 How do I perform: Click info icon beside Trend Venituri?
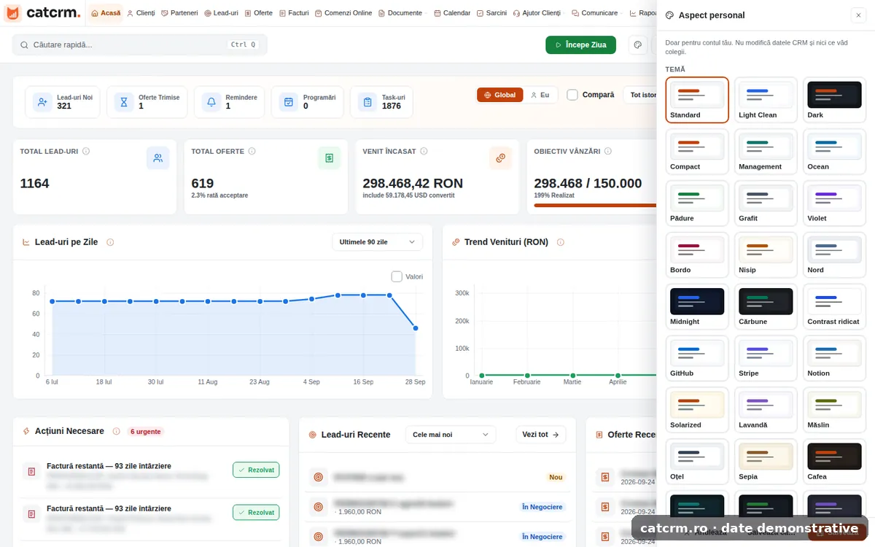coord(561,242)
